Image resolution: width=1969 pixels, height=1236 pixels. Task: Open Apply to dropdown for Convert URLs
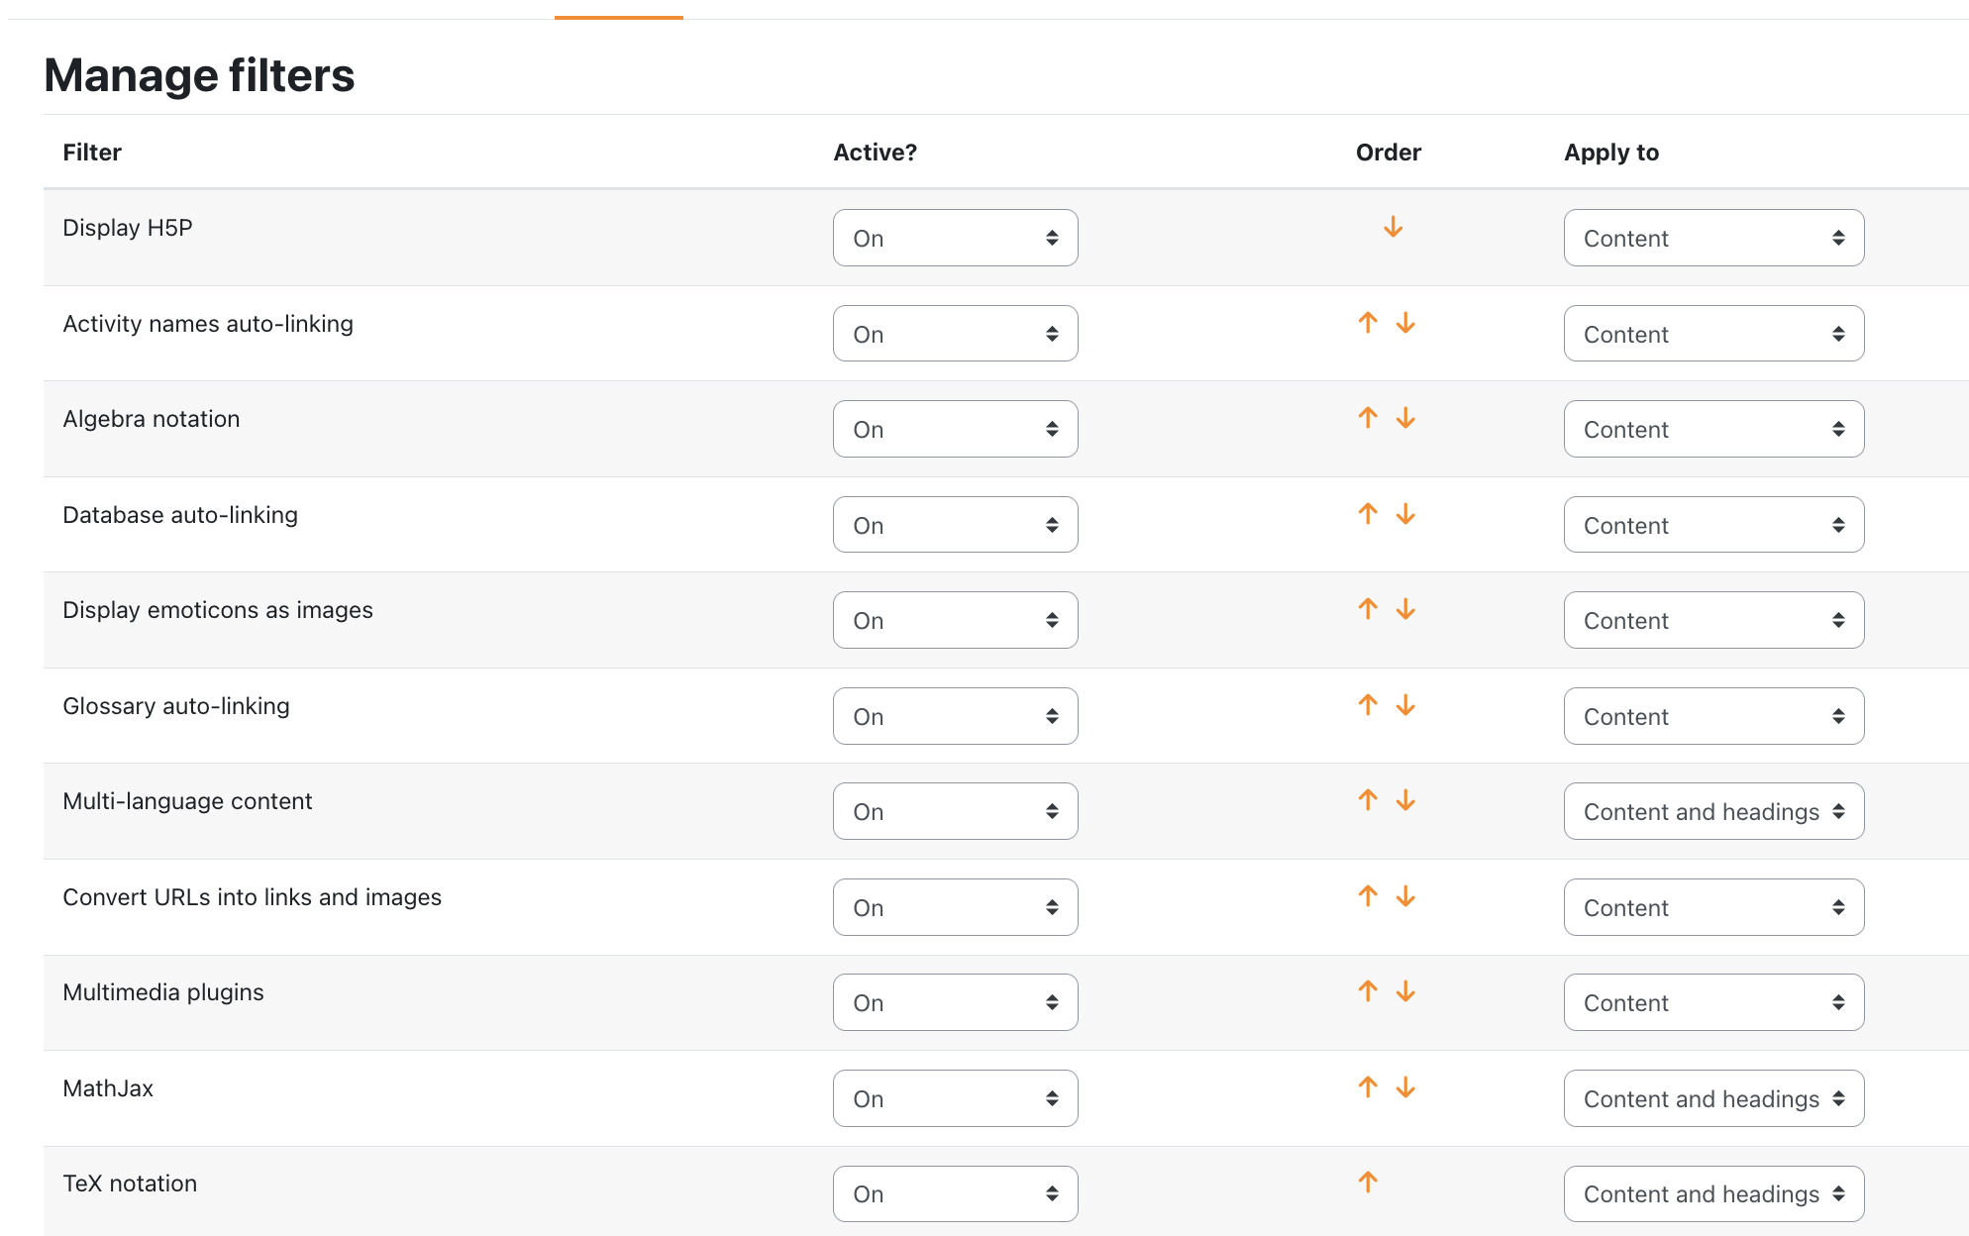point(1713,907)
